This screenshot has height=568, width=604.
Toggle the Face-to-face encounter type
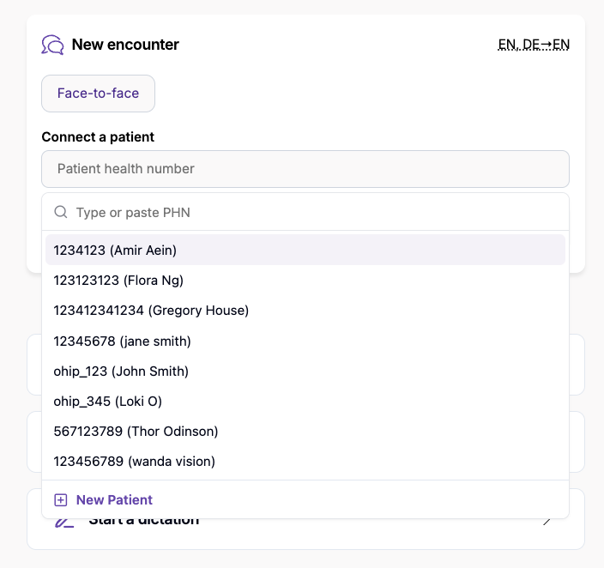click(98, 94)
